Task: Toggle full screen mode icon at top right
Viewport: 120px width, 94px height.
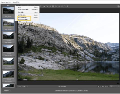Action: pyautogui.click(x=118, y=6)
